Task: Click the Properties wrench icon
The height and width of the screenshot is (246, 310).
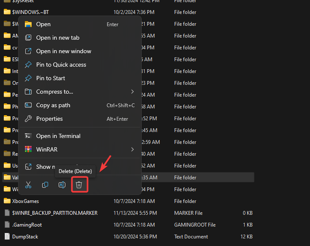Action: point(28,119)
